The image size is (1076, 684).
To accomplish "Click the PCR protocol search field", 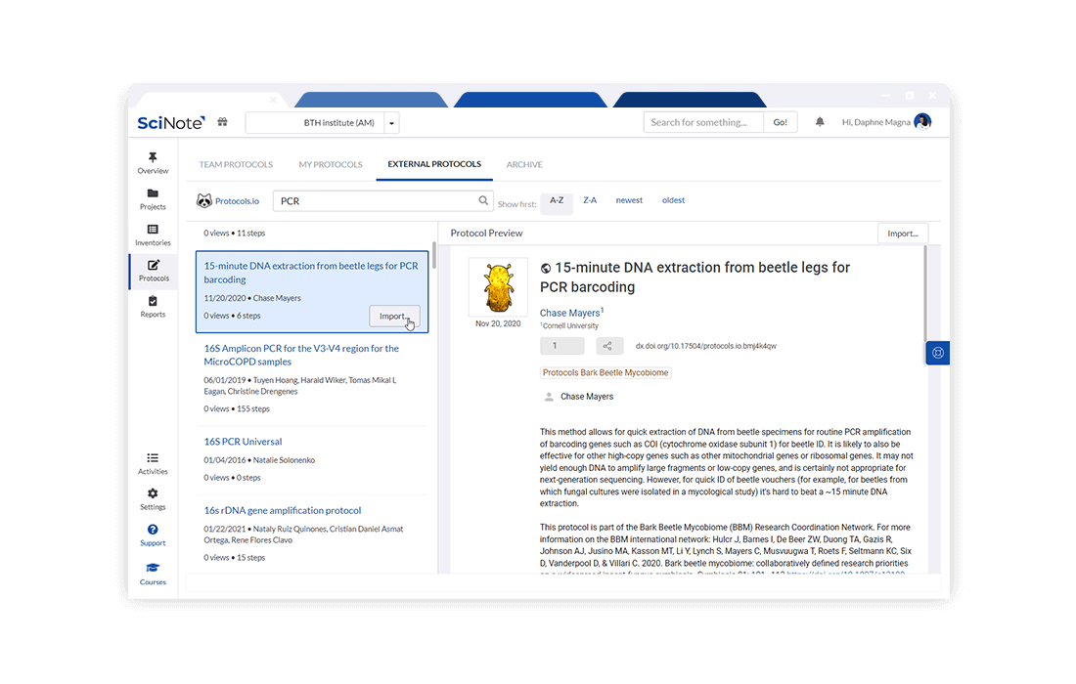I will pos(377,201).
